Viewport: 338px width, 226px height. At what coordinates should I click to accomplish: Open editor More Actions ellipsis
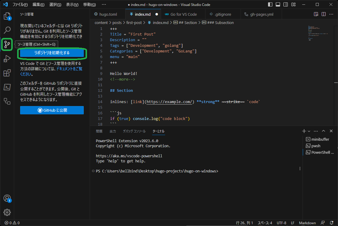[331, 14]
